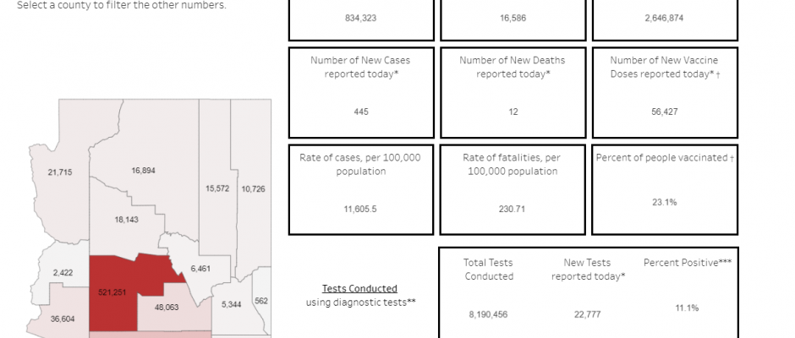
Task: Select the small county labeled 2,422
Action: (64, 273)
